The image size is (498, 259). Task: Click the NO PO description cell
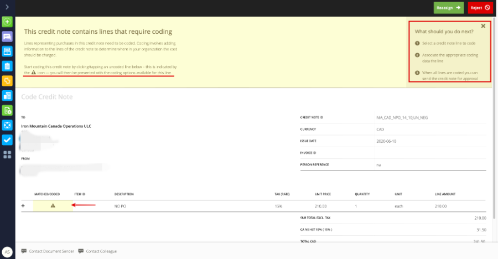pos(121,206)
